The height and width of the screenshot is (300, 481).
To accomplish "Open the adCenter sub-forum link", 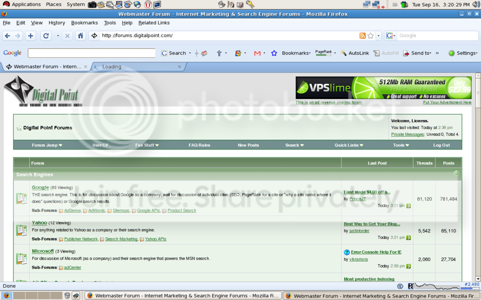I will pos(72,268).
